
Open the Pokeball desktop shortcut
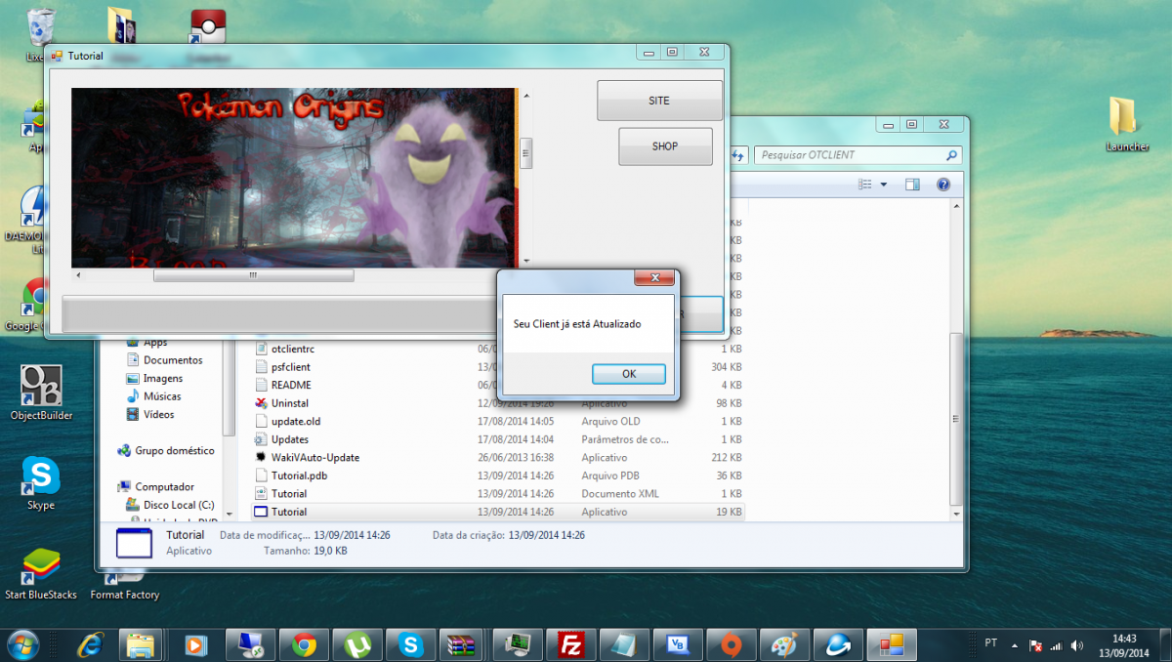(207, 25)
